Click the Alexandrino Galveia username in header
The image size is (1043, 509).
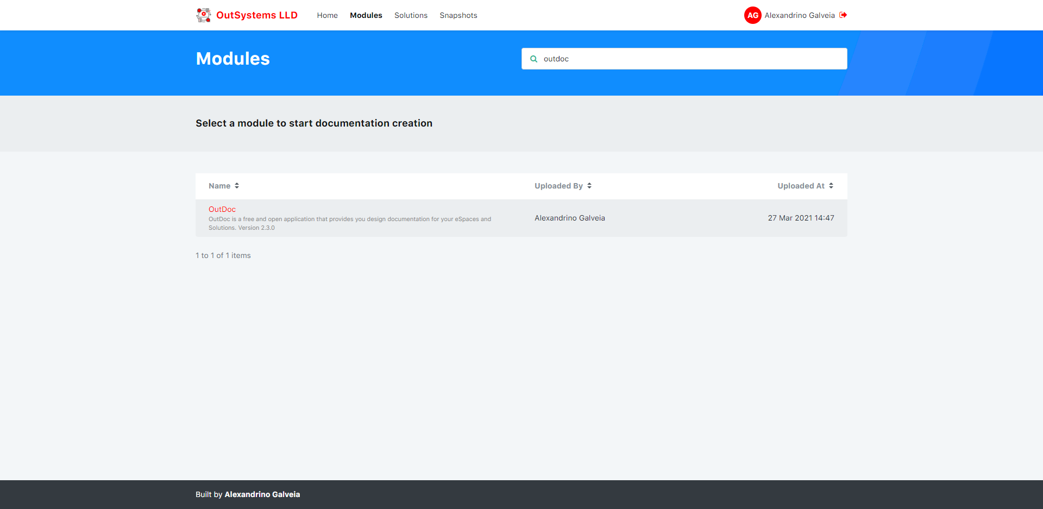(x=799, y=15)
